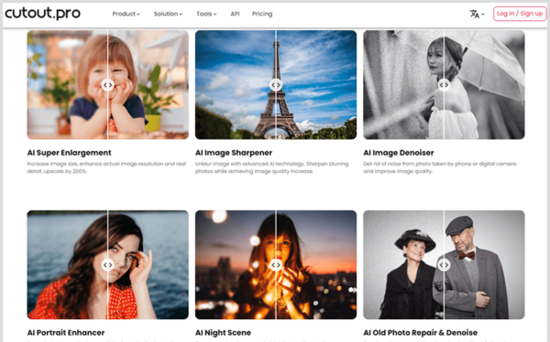The height and width of the screenshot is (342, 550).
Task: Expand the Solution dropdown menu
Action: pyautogui.click(x=168, y=14)
